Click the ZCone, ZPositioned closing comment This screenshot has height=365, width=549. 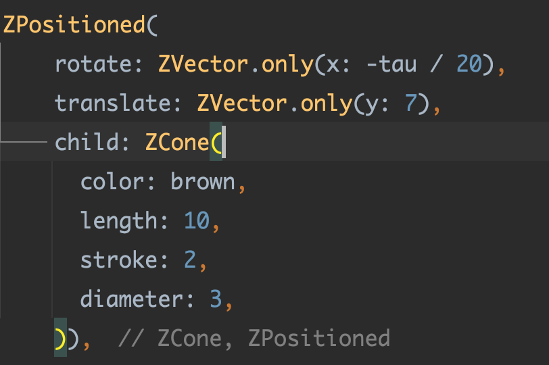(x=254, y=339)
